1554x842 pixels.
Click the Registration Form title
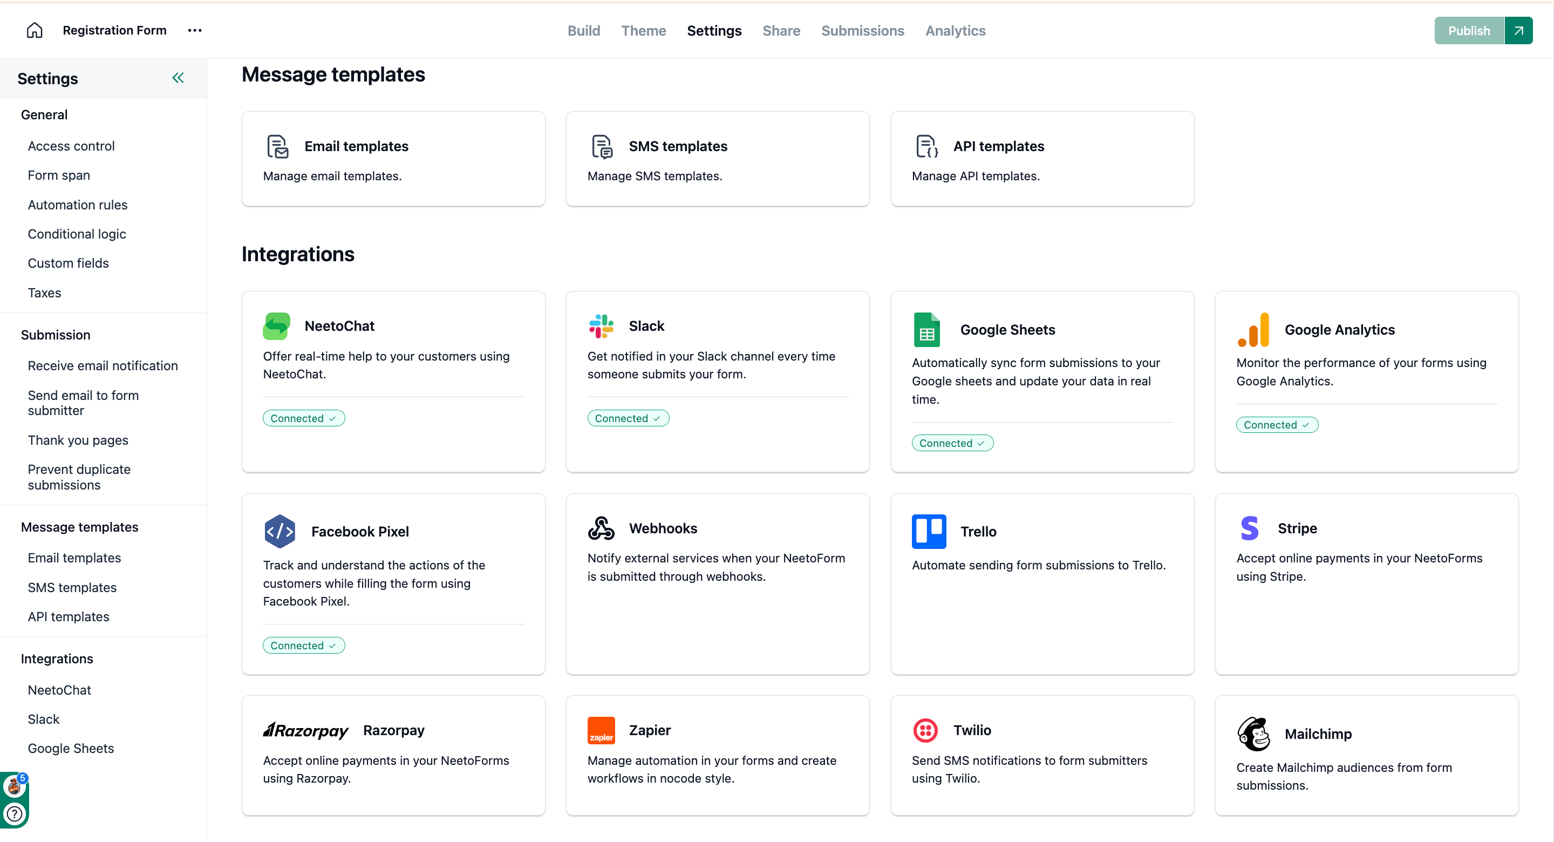114,30
